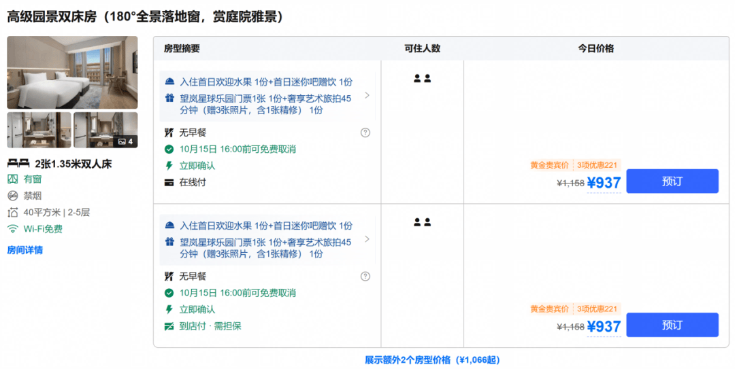Book the 到店付 offer with 预订
Image resolution: width=735 pixels, height=369 pixels.
point(672,325)
